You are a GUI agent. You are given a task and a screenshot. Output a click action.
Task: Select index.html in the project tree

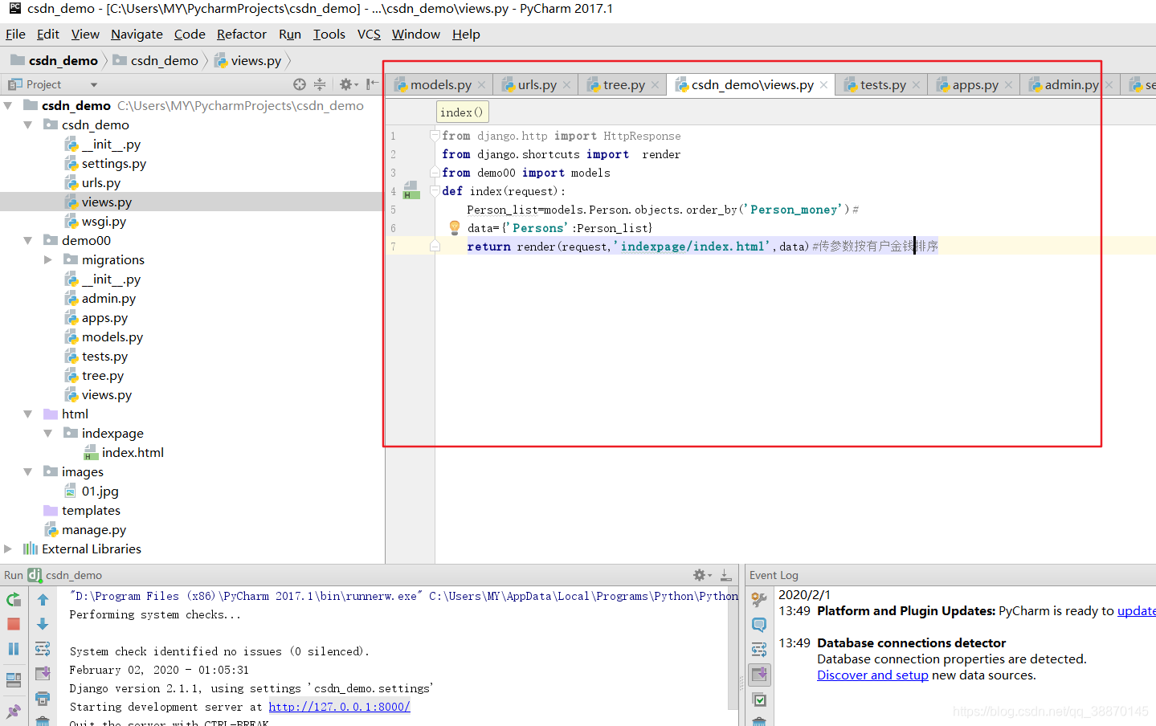(133, 452)
